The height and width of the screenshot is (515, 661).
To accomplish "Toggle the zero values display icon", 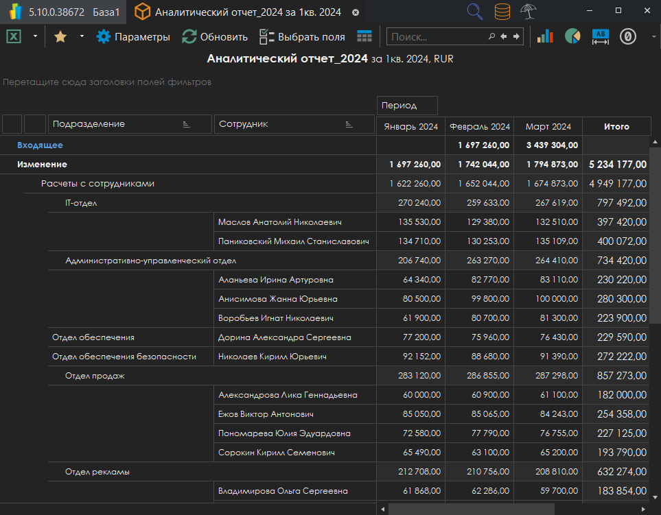I will tap(628, 37).
